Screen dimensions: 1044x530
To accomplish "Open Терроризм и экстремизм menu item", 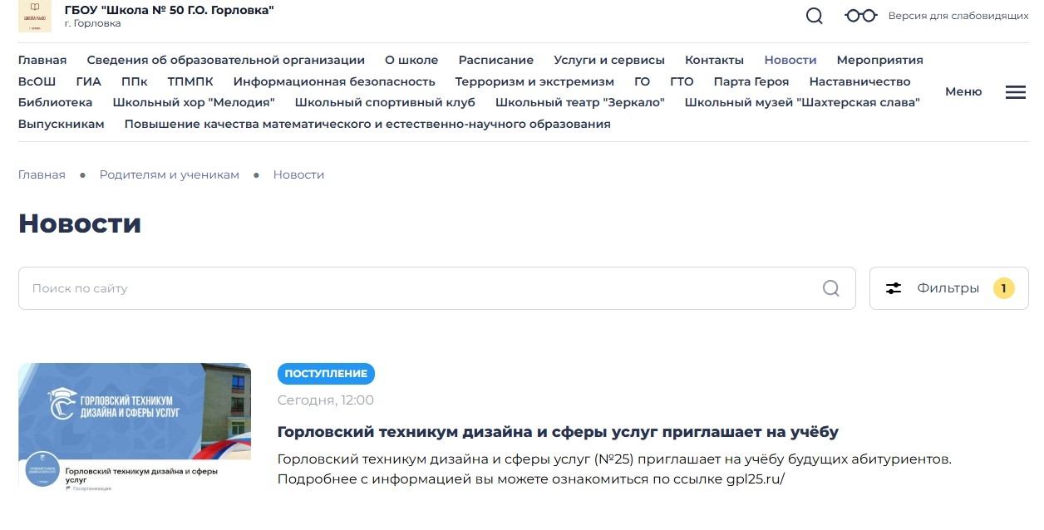I will [x=534, y=81].
